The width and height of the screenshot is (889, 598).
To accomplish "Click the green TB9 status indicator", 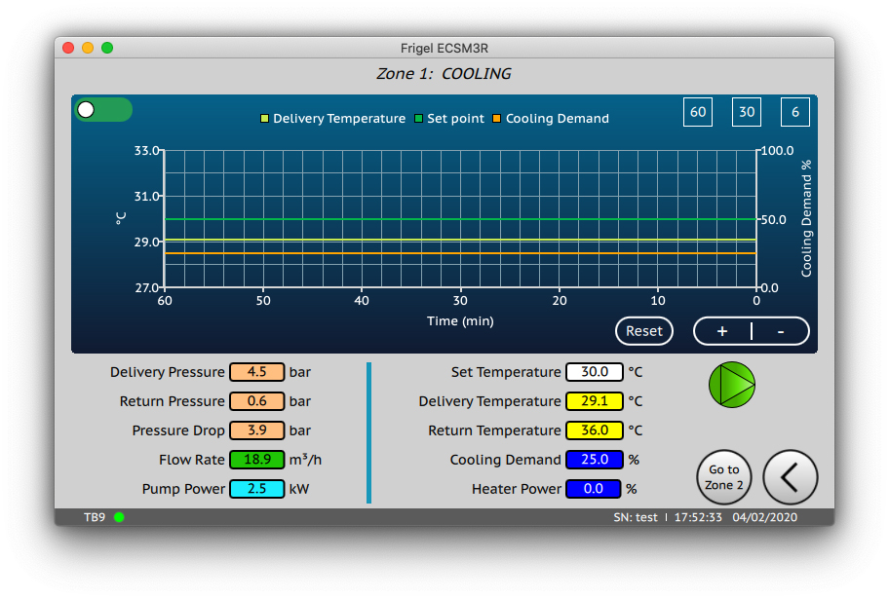I will pyautogui.click(x=119, y=517).
